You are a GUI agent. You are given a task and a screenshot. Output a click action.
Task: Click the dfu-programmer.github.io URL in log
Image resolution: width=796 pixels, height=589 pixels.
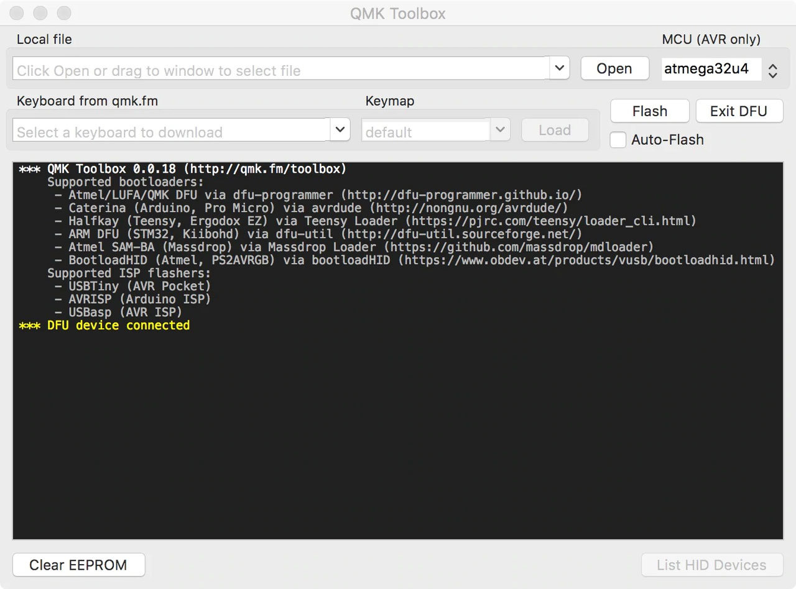click(x=464, y=195)
